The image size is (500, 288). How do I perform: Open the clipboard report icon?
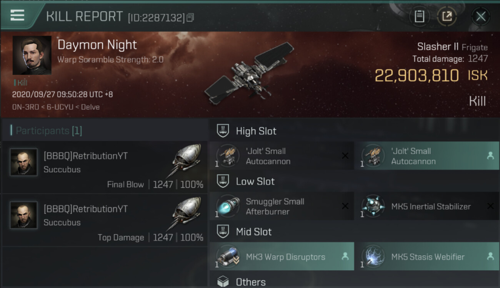coord(419,16)
